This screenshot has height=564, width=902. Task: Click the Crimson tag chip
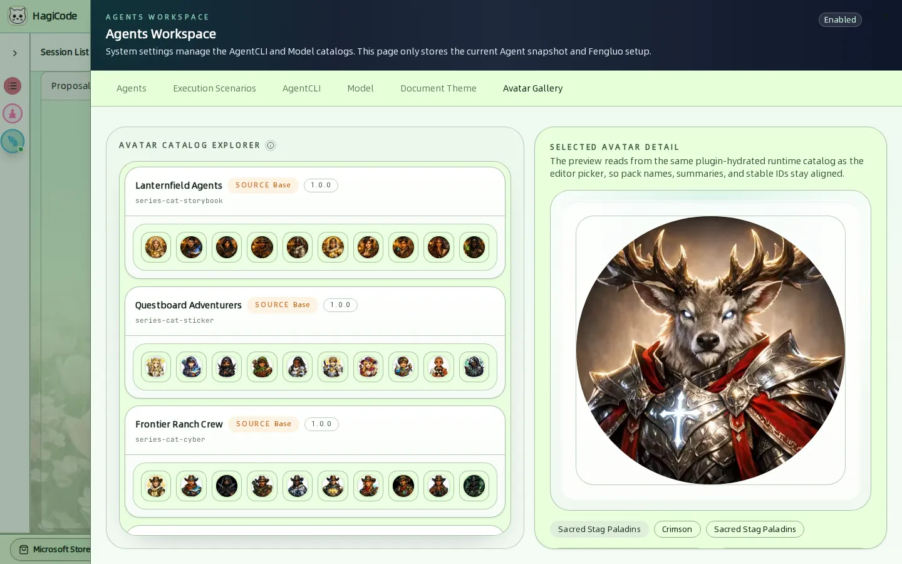pyautogui.click(x=677, y=530)
